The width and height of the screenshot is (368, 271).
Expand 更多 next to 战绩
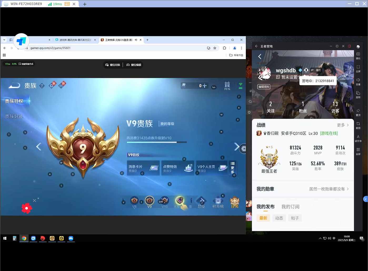(x=343, y=125)
